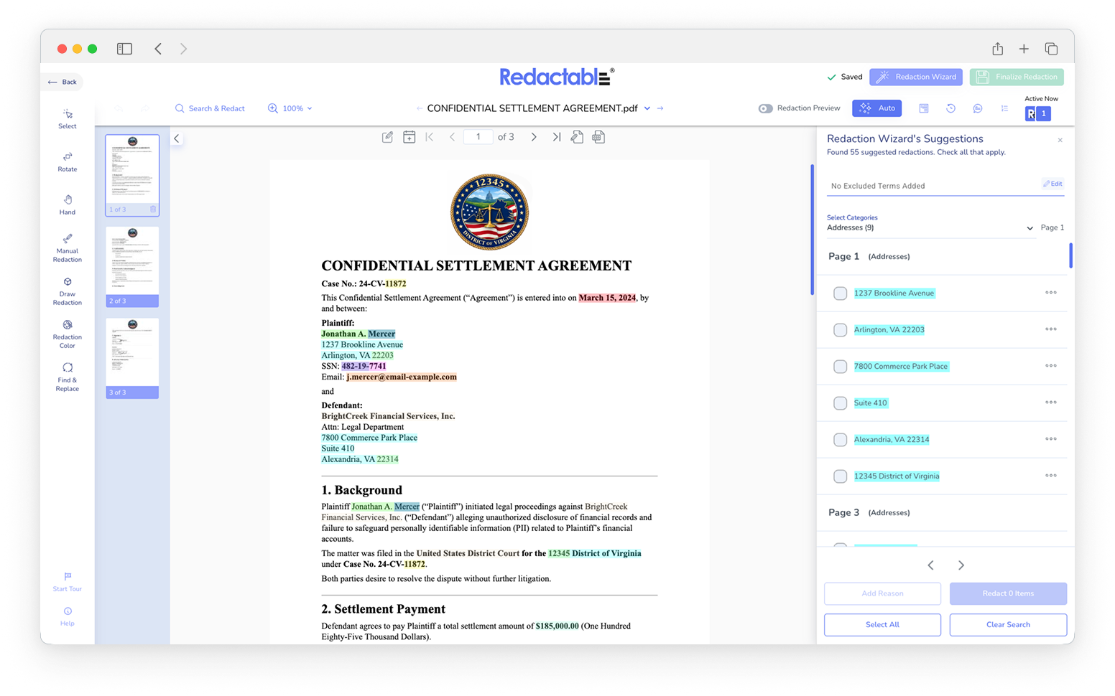Open options for Arlington, VA 22203 row

1051,329
